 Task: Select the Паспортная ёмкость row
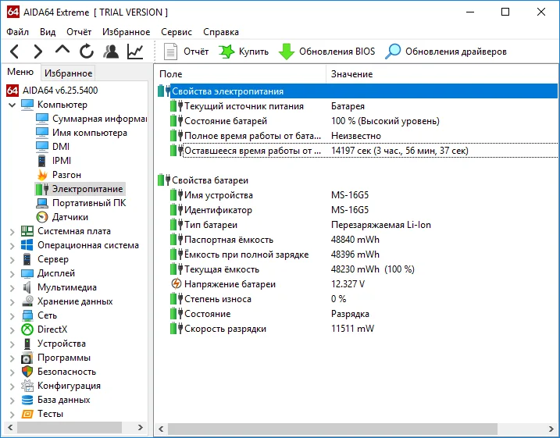[357, 240]
